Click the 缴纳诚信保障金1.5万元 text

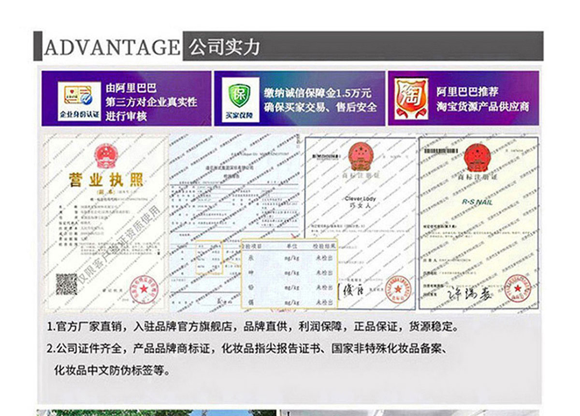pyautogui.click(x=318, y=92)
